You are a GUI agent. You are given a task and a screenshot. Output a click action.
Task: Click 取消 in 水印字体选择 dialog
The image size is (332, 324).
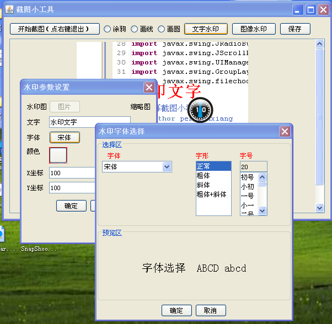point(211,310)
